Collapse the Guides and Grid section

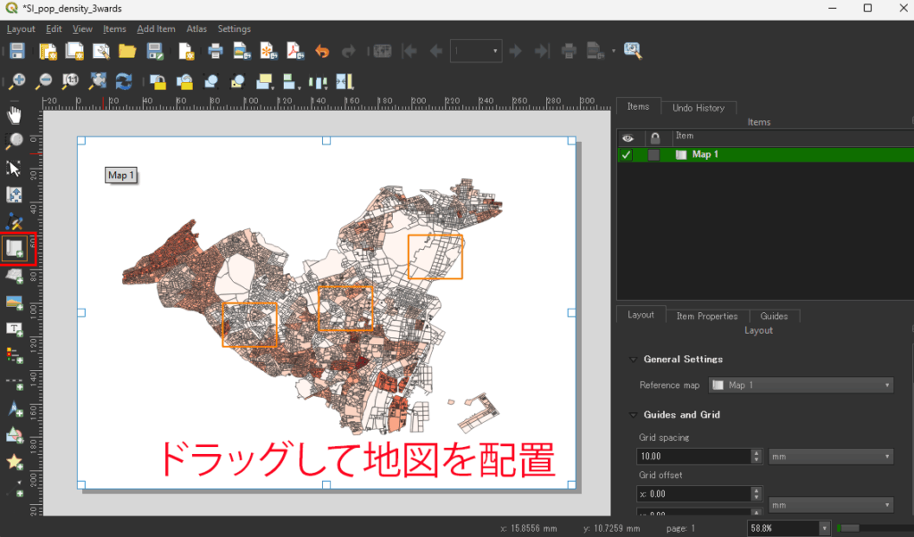[634, 415]
